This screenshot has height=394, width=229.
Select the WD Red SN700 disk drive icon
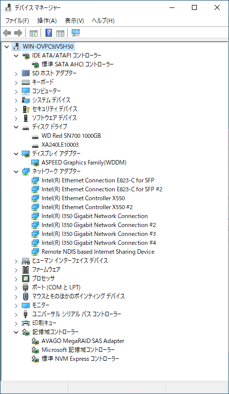[35, 136]
